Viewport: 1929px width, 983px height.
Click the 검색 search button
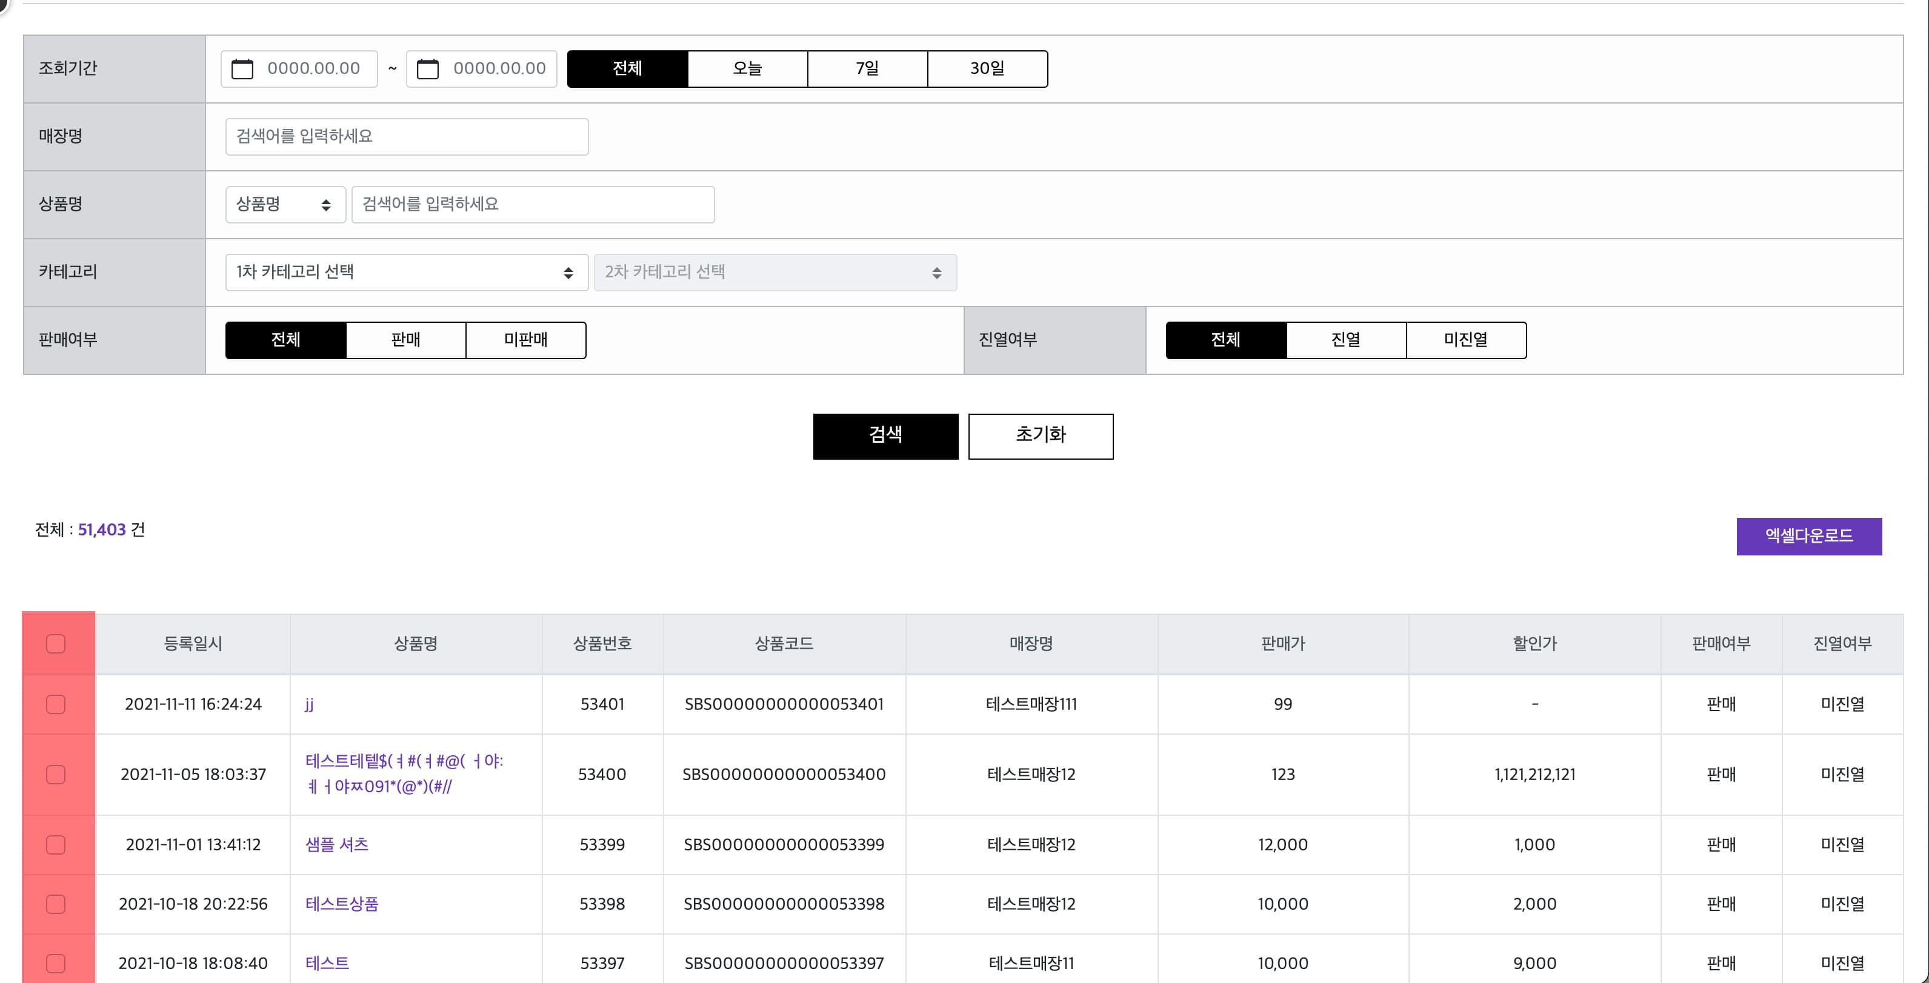click(885, 437)
